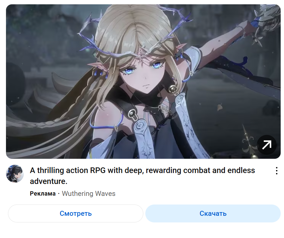The image size is (284, 238).
Task: Click the Wuthering Waves advertiser name
Action: pos(89,194)
